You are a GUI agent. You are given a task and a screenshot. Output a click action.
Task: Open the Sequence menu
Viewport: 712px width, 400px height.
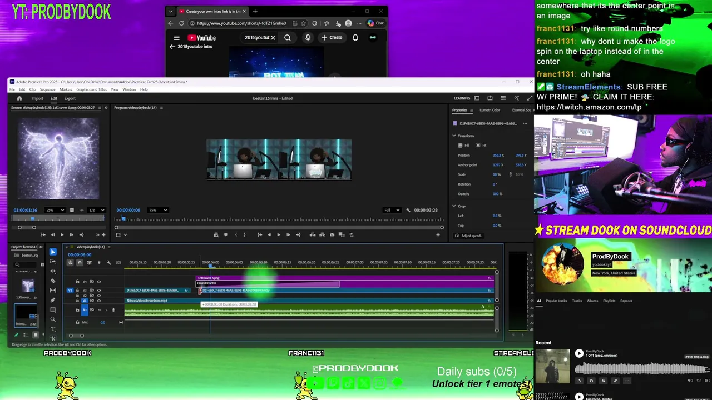pos(47,89)
